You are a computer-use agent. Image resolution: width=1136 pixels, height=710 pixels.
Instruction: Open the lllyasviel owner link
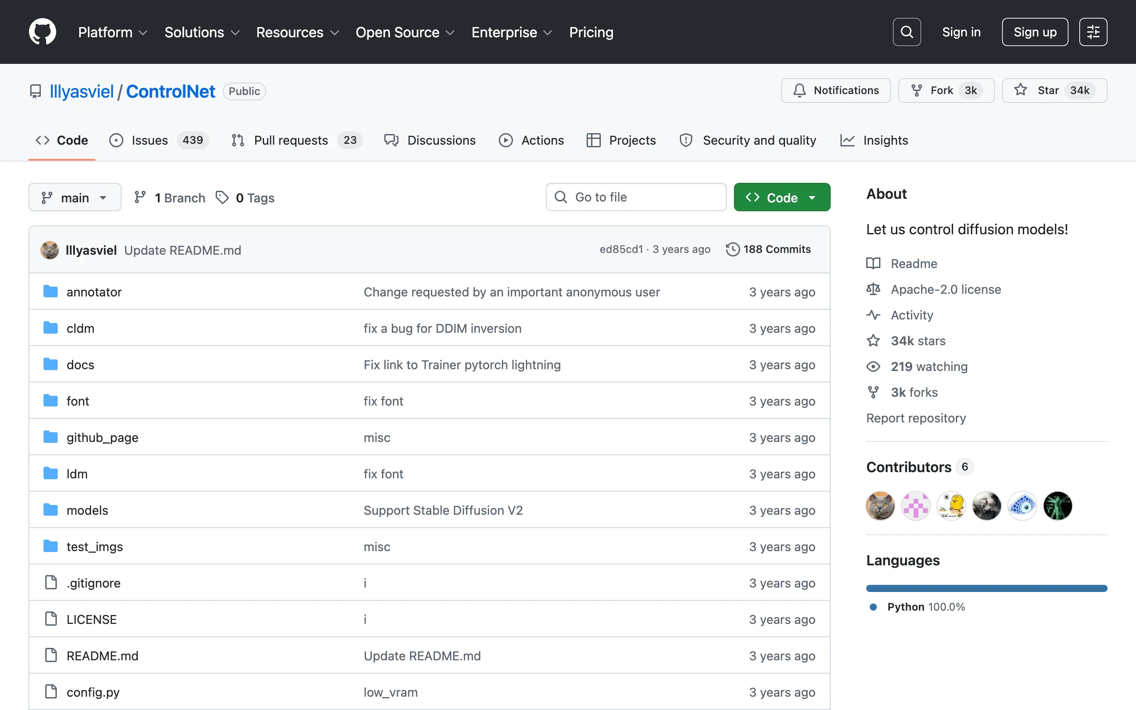tap(82, 91)
